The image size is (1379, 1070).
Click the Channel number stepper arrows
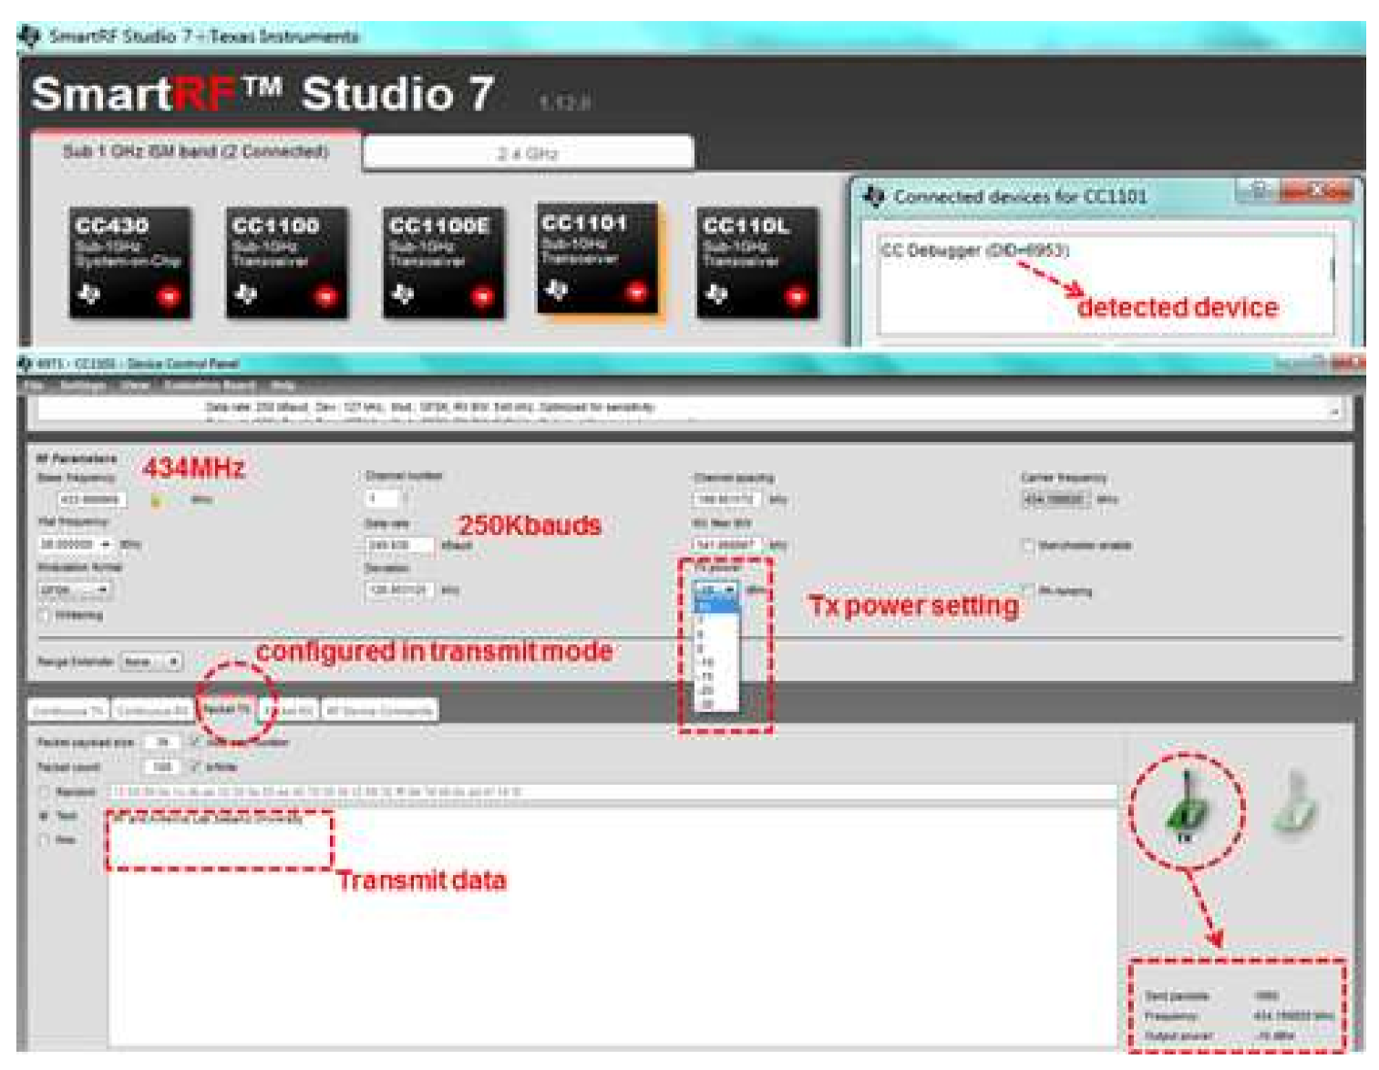[406, 499]
